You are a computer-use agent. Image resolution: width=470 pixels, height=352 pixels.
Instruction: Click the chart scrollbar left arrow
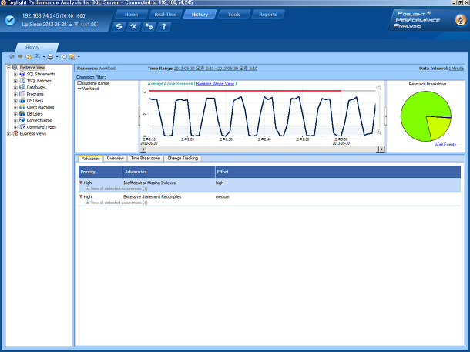[x=143, y=149]
